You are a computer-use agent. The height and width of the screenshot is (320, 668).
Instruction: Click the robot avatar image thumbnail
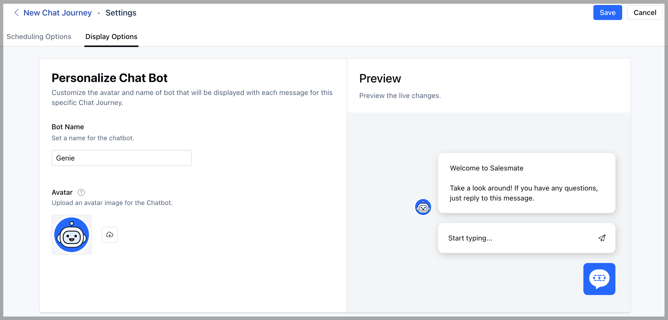point(72,234)
